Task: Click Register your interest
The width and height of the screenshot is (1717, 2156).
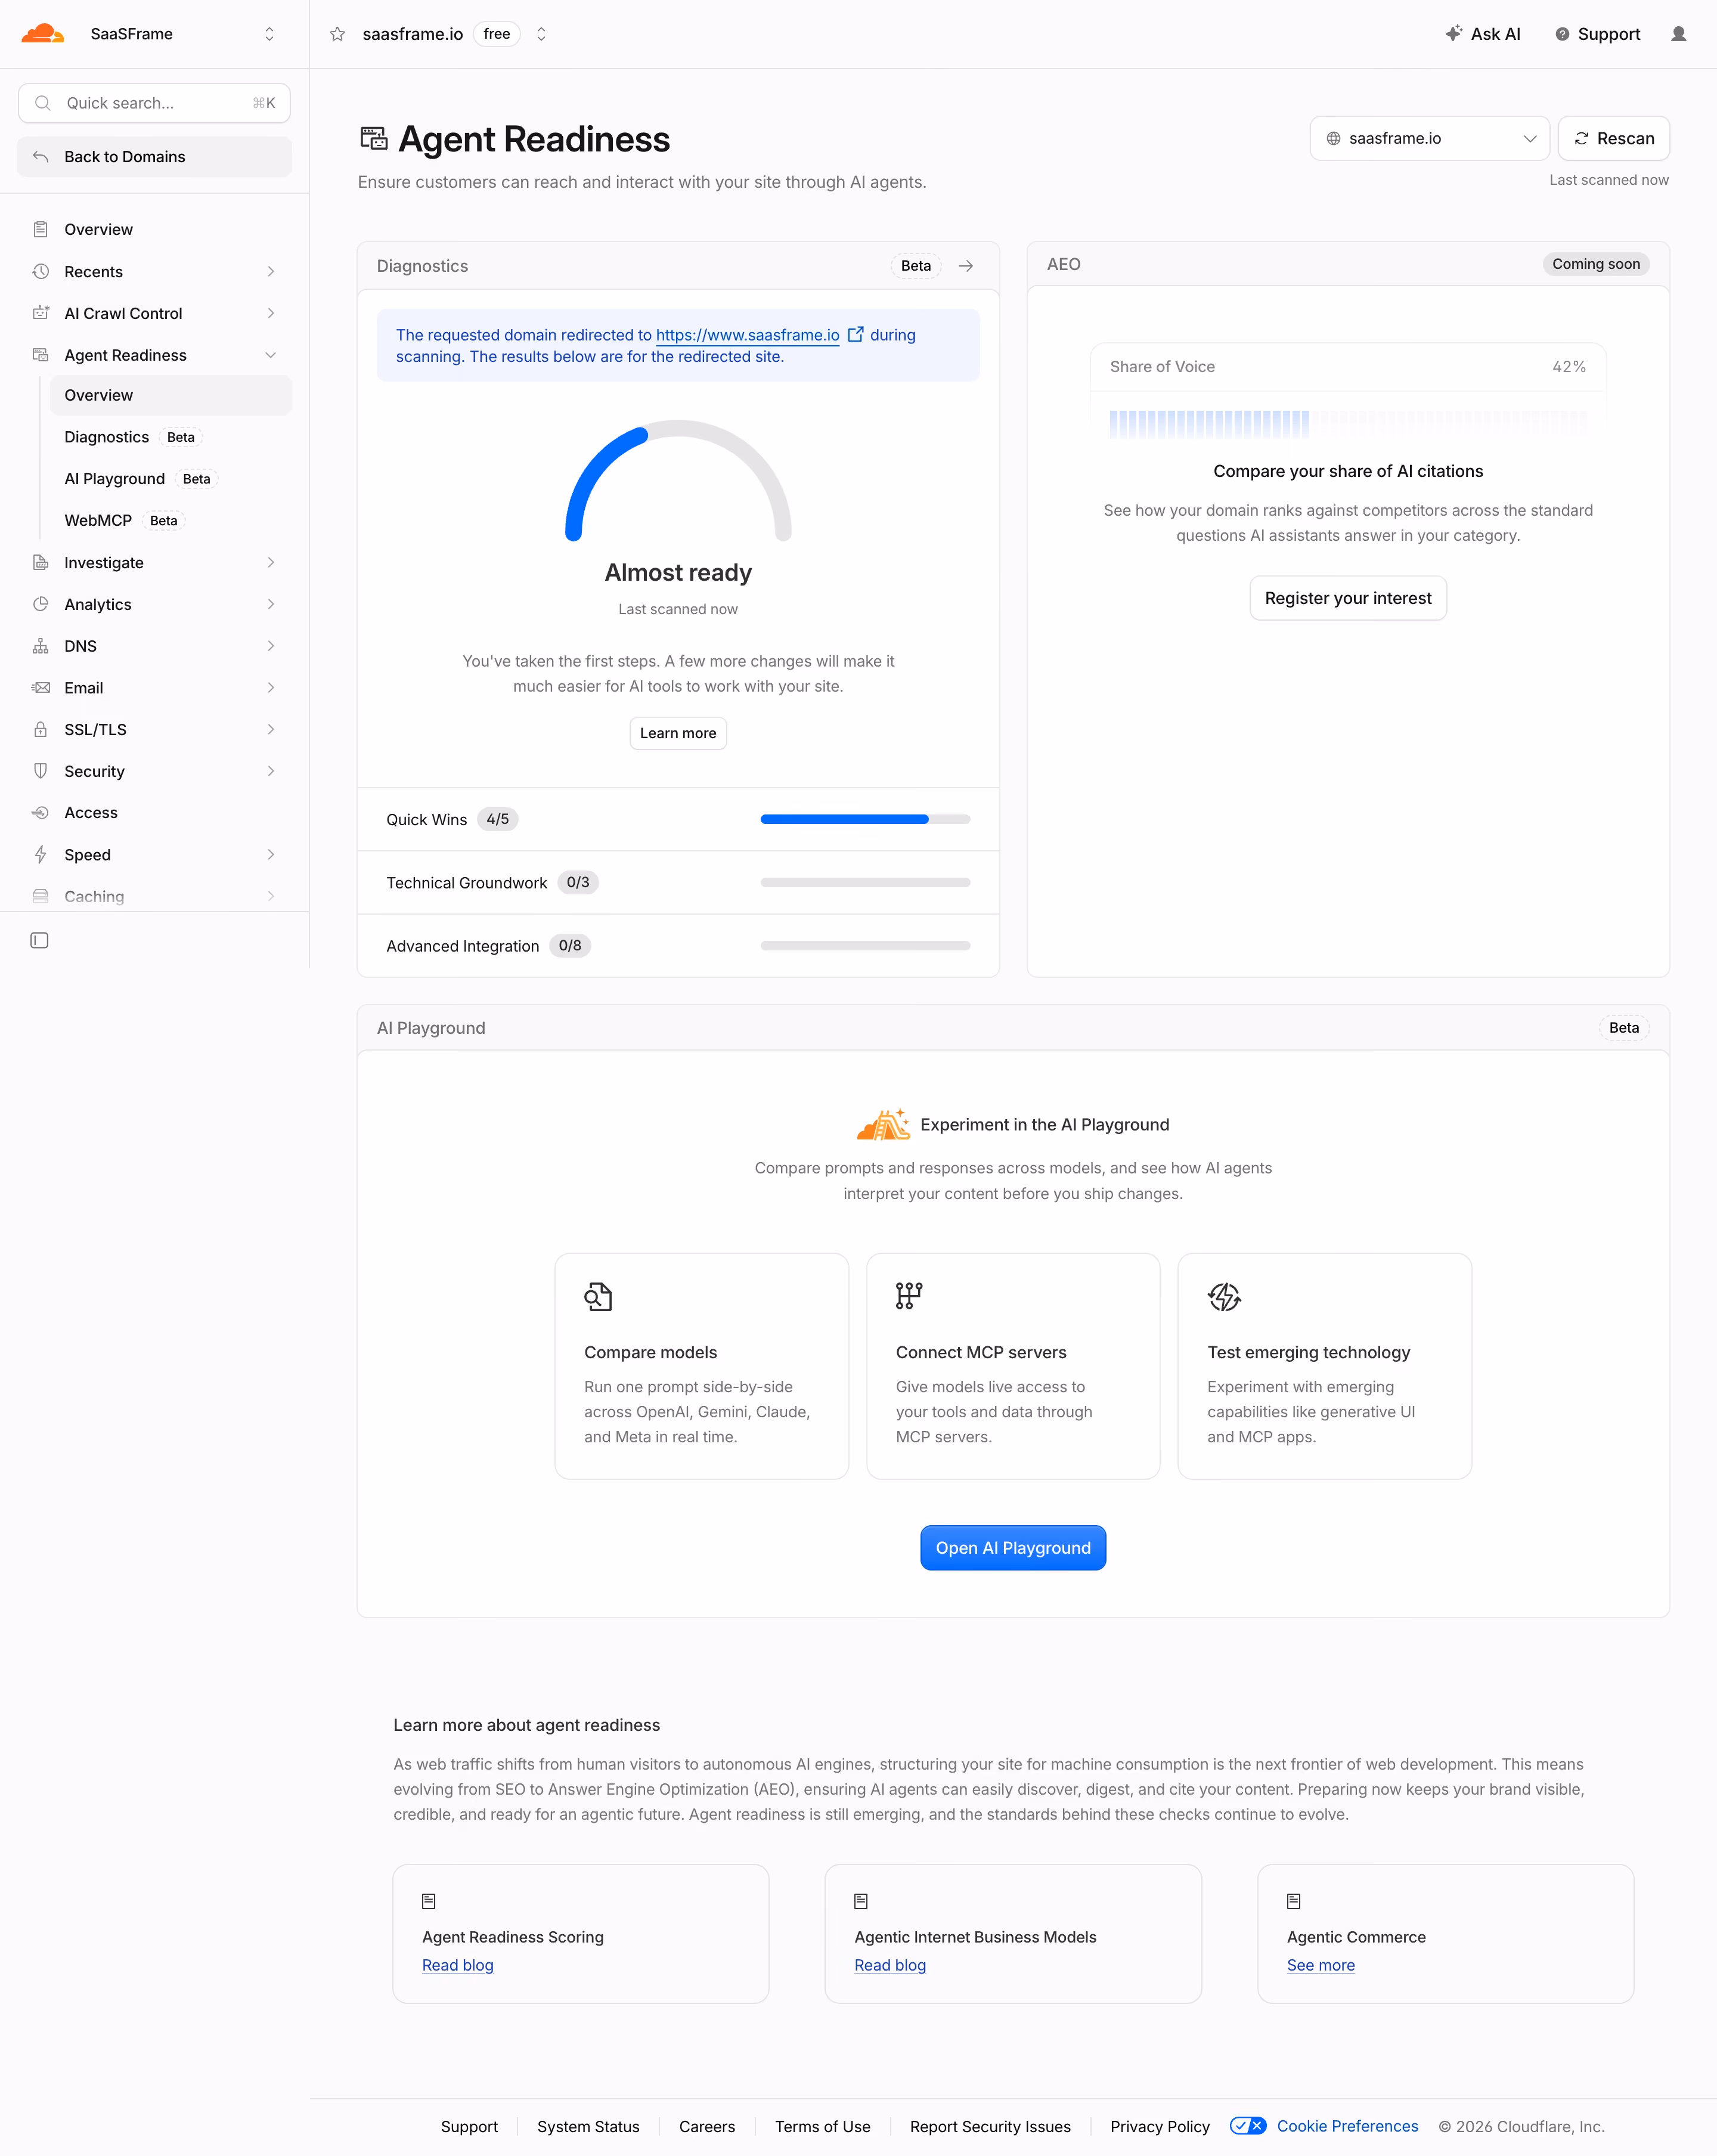Action: [x=1348, y=598]
